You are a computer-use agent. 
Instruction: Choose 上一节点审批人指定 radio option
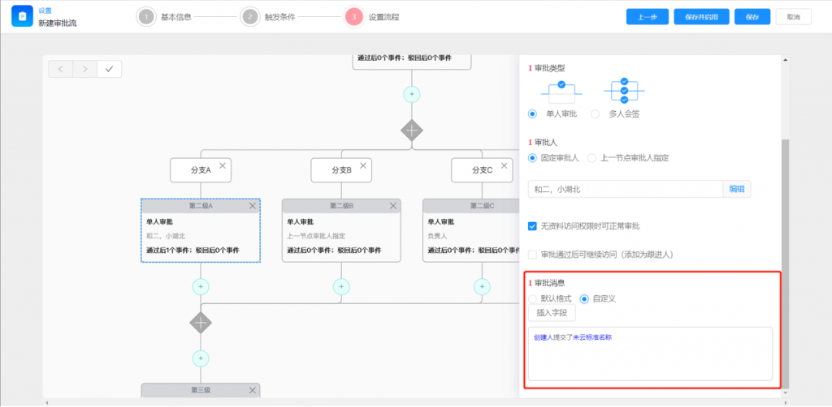point(592,157)
